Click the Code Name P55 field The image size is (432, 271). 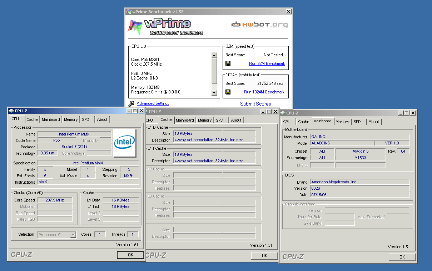pyautogui.click(x=56, y=140)
